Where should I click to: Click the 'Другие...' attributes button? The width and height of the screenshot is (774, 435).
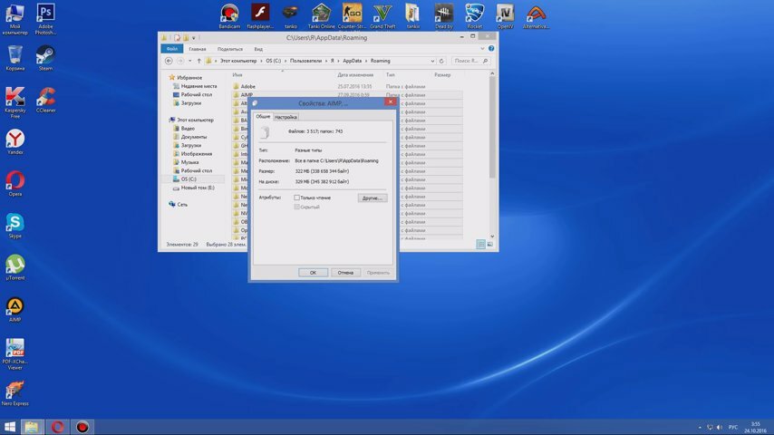click(372, 198)
